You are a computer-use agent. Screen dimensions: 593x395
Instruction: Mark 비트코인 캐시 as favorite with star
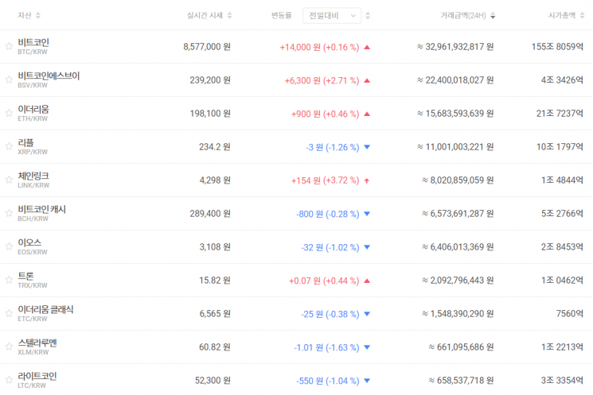[9, 213]
